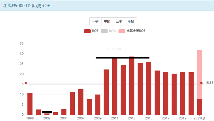Click the pink projected 2021Q1 bar
Image resolution: width=214 pixels, height=121 pixels.
pyautogui.click(x=199, y=74)
